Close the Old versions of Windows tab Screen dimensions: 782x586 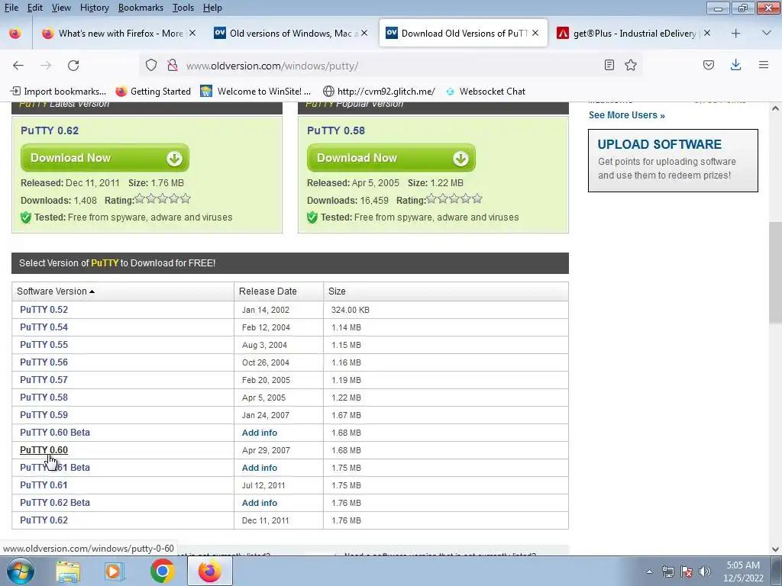[364, 33]
